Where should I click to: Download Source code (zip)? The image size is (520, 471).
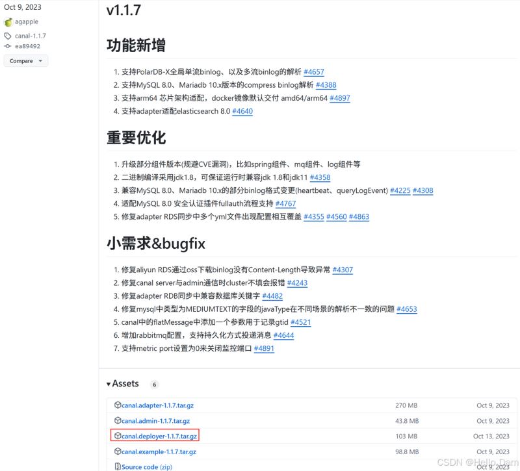pyautogui.click(x=147, y=467)
